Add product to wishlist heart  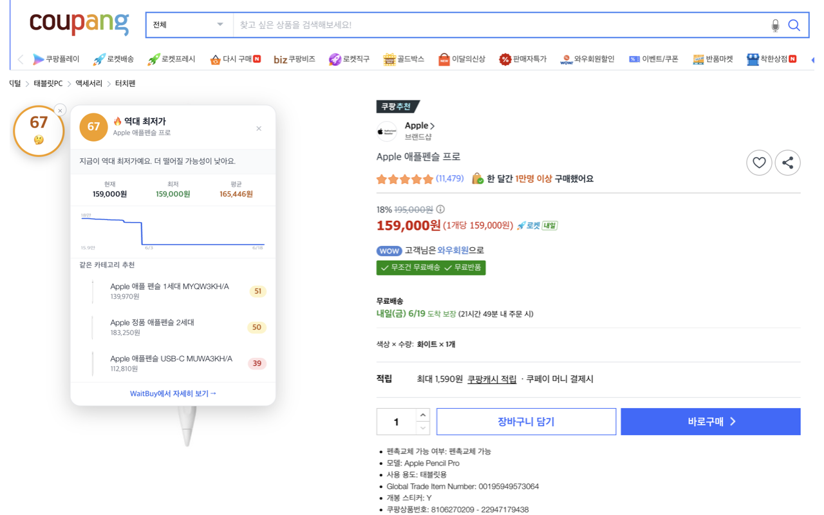point(759,163)
